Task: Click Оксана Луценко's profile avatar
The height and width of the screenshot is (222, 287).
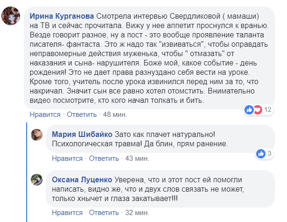Action: click(x=37, y=179)
